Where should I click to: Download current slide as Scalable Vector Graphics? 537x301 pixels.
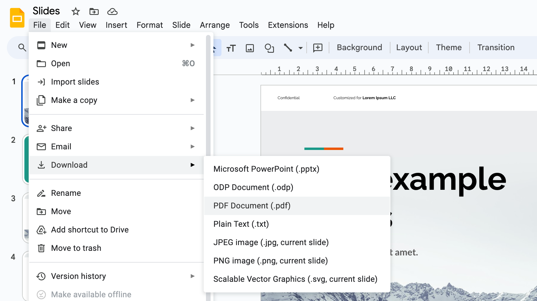[297, 279]
